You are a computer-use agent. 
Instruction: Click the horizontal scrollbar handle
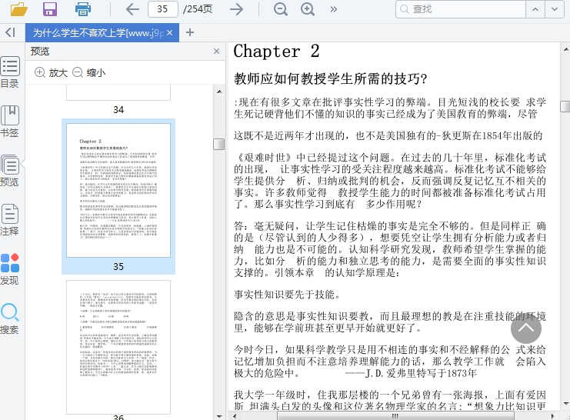(395, 416)
